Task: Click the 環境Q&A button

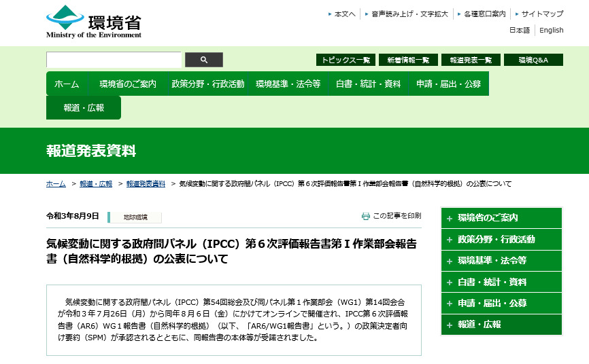Action: click(533, 60)
